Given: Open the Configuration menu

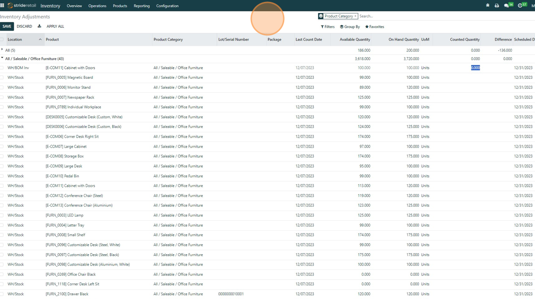Looking at the screenshot, I should [x=167, y=6].
